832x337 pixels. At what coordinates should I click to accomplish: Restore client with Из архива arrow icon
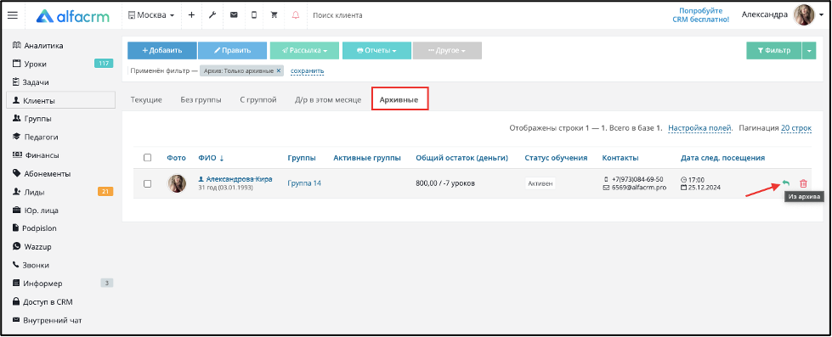(786, 183)
